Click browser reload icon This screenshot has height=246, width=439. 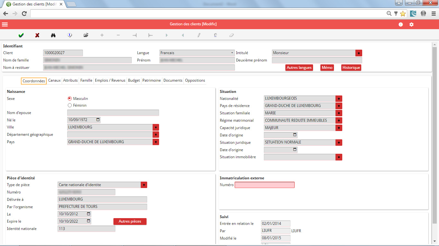[24, 13]
